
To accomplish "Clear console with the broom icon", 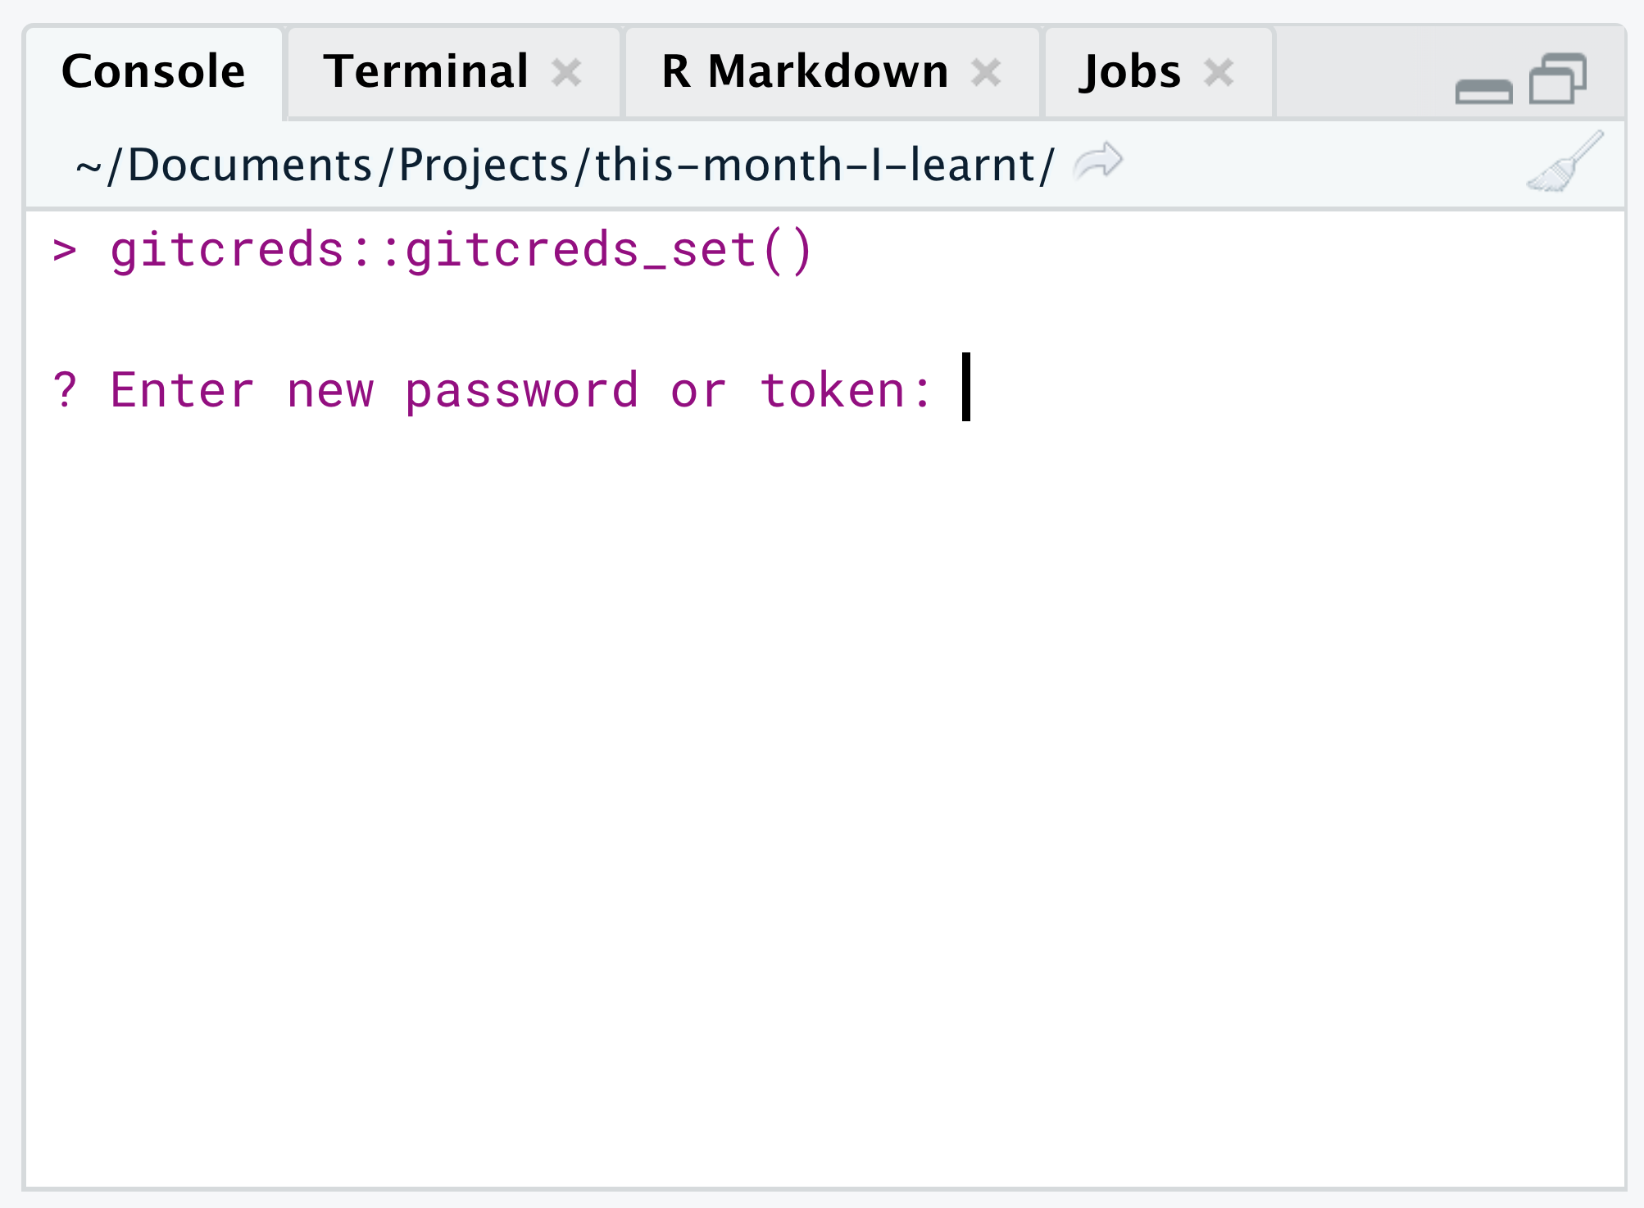I will 1565,162.
